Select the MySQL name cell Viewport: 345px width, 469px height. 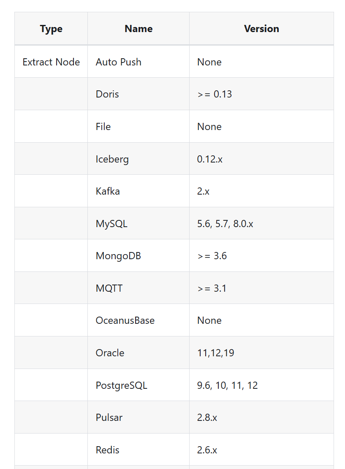click(111, 224)
